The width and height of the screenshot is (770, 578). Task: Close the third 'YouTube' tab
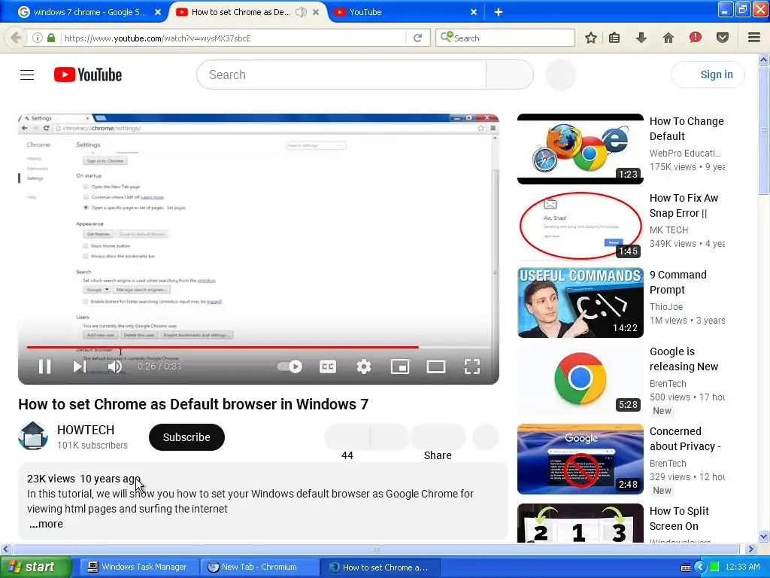pyautogui.click(x=474, y=12)
